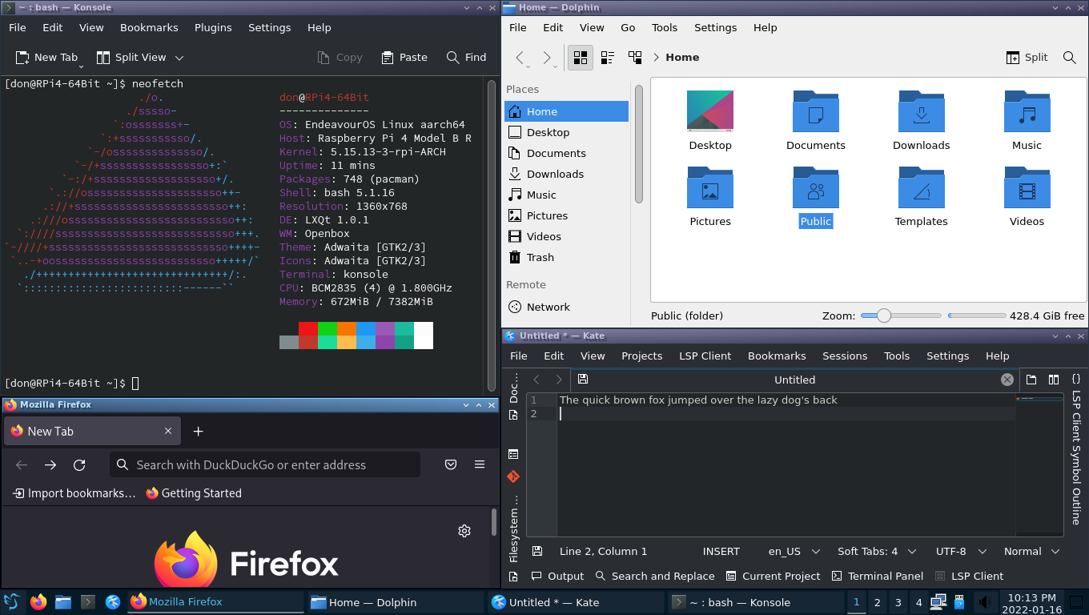Open the Firefox hamburger application menu
Viewport: 1089px width, 615px height.
click(480, 464)
